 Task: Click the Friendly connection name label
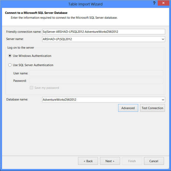[24, 32]
